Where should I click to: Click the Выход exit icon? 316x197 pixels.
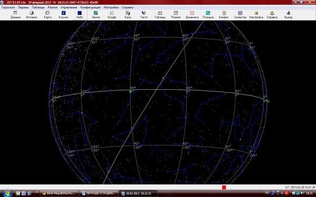pyautogui.click(x=288, y=15)
